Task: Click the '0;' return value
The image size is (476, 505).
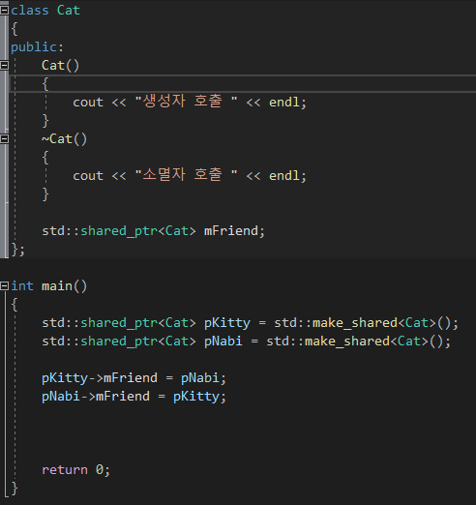Action: point(103,470)
